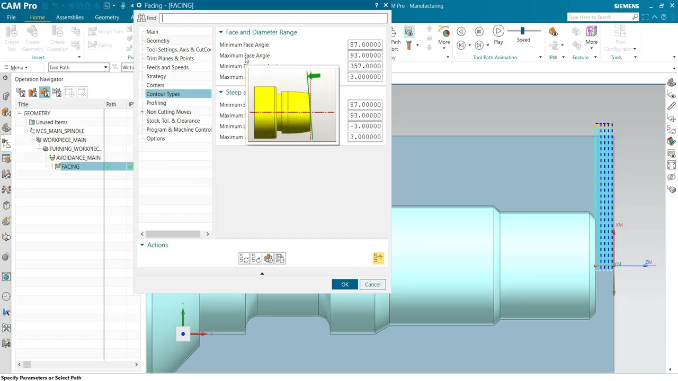This screenshot has height=381, width=678.
Task: Expand the Non Cutting Moves node
Action: coord(142,112)
